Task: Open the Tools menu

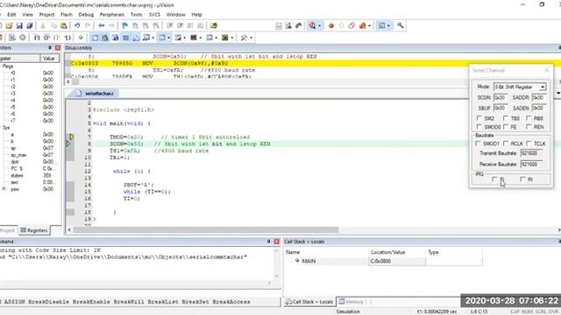Action: [x=137, y=15]
